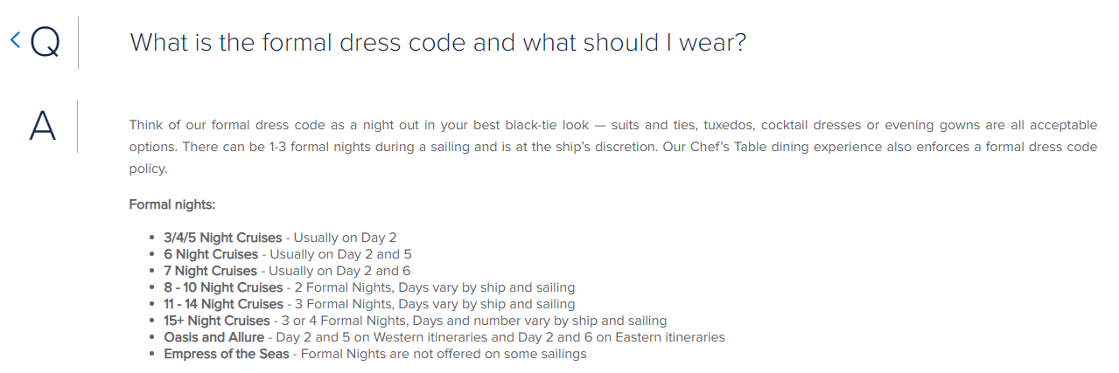Image resolution: width=1119 pixels, height=373 pixels.
Task: Click the large Q question icon
Action: (45, 42)
